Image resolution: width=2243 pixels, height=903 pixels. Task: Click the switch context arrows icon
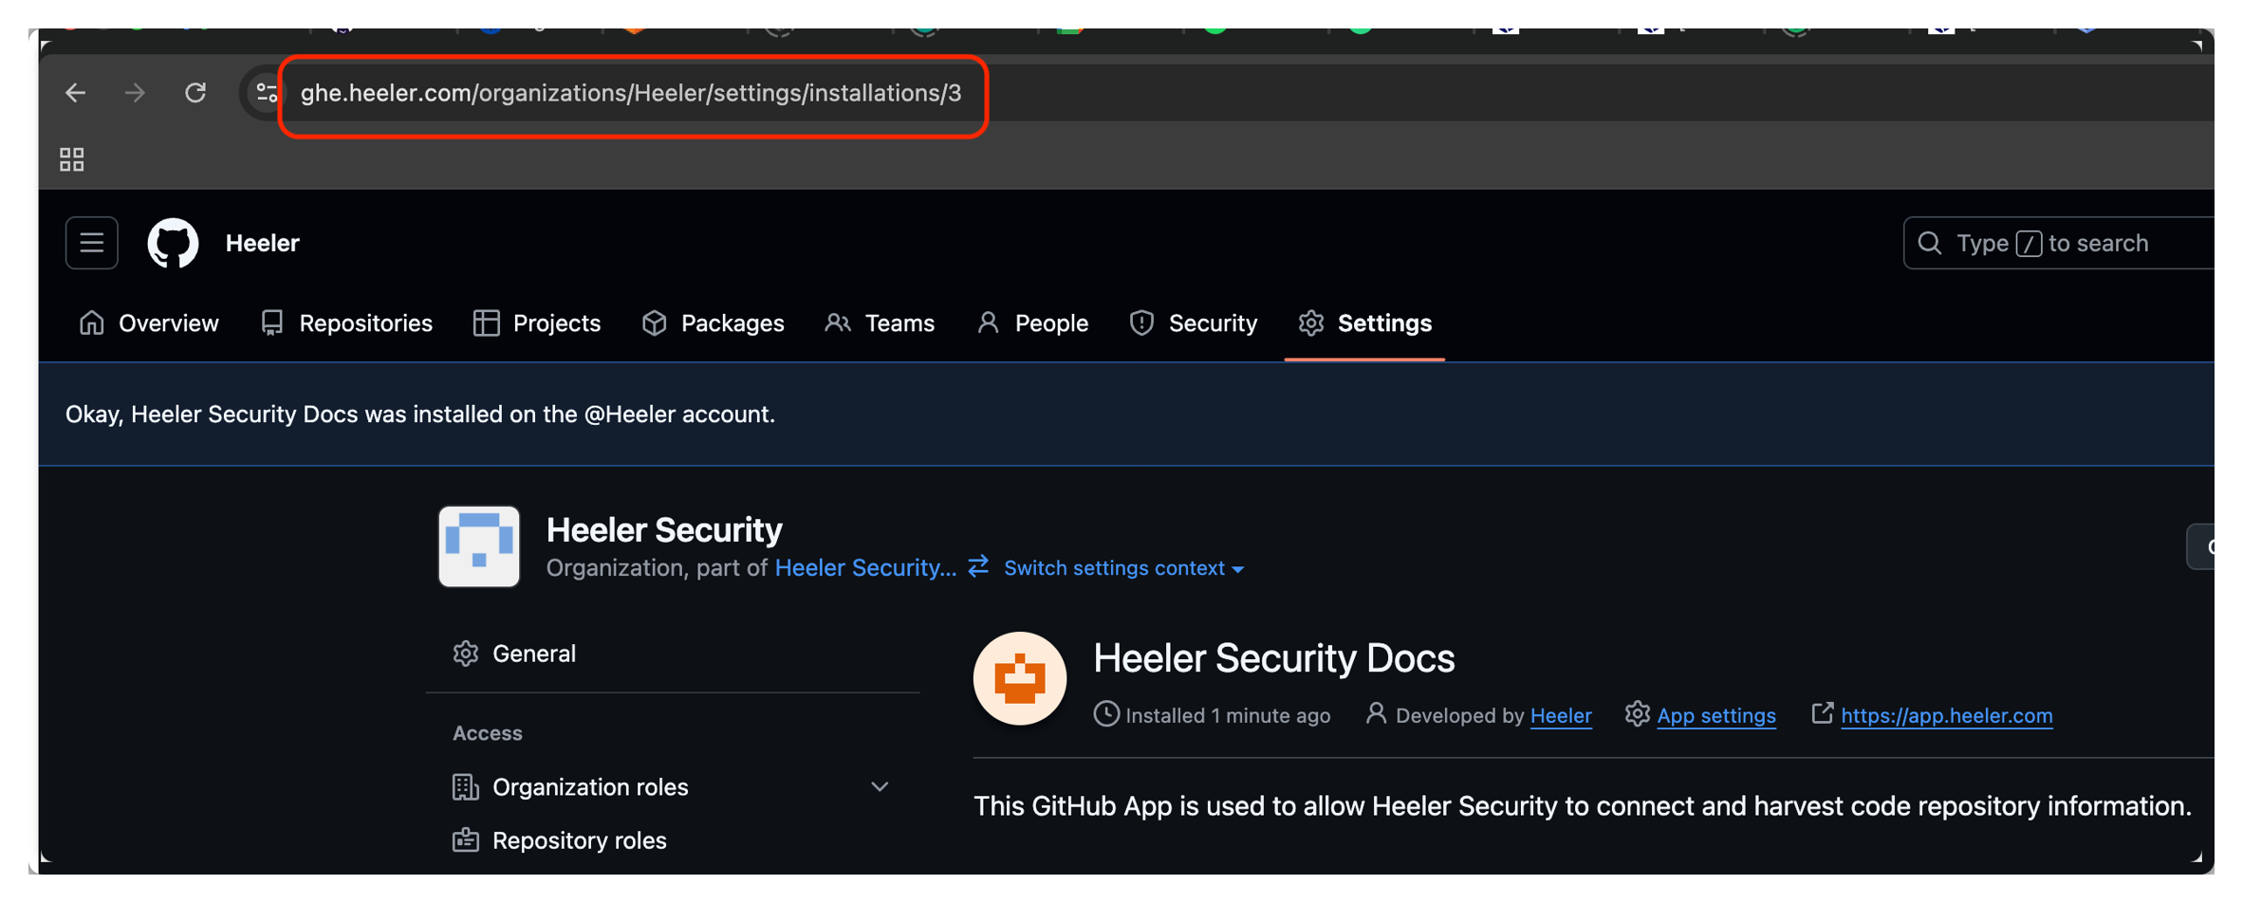point(978,567)
